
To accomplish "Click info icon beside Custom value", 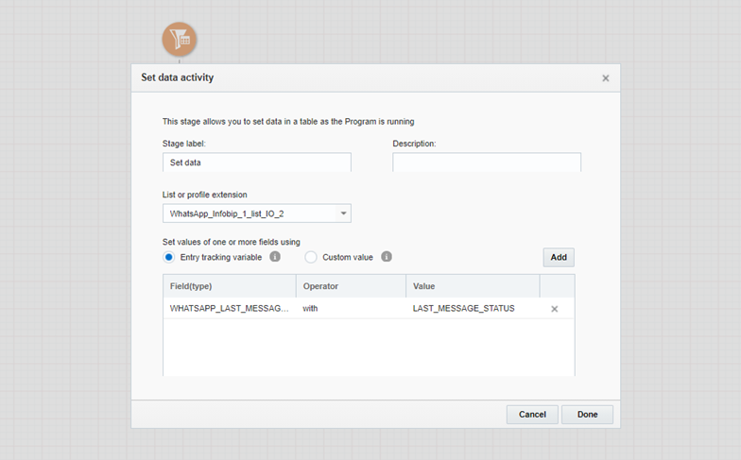I will pos(386,257).
